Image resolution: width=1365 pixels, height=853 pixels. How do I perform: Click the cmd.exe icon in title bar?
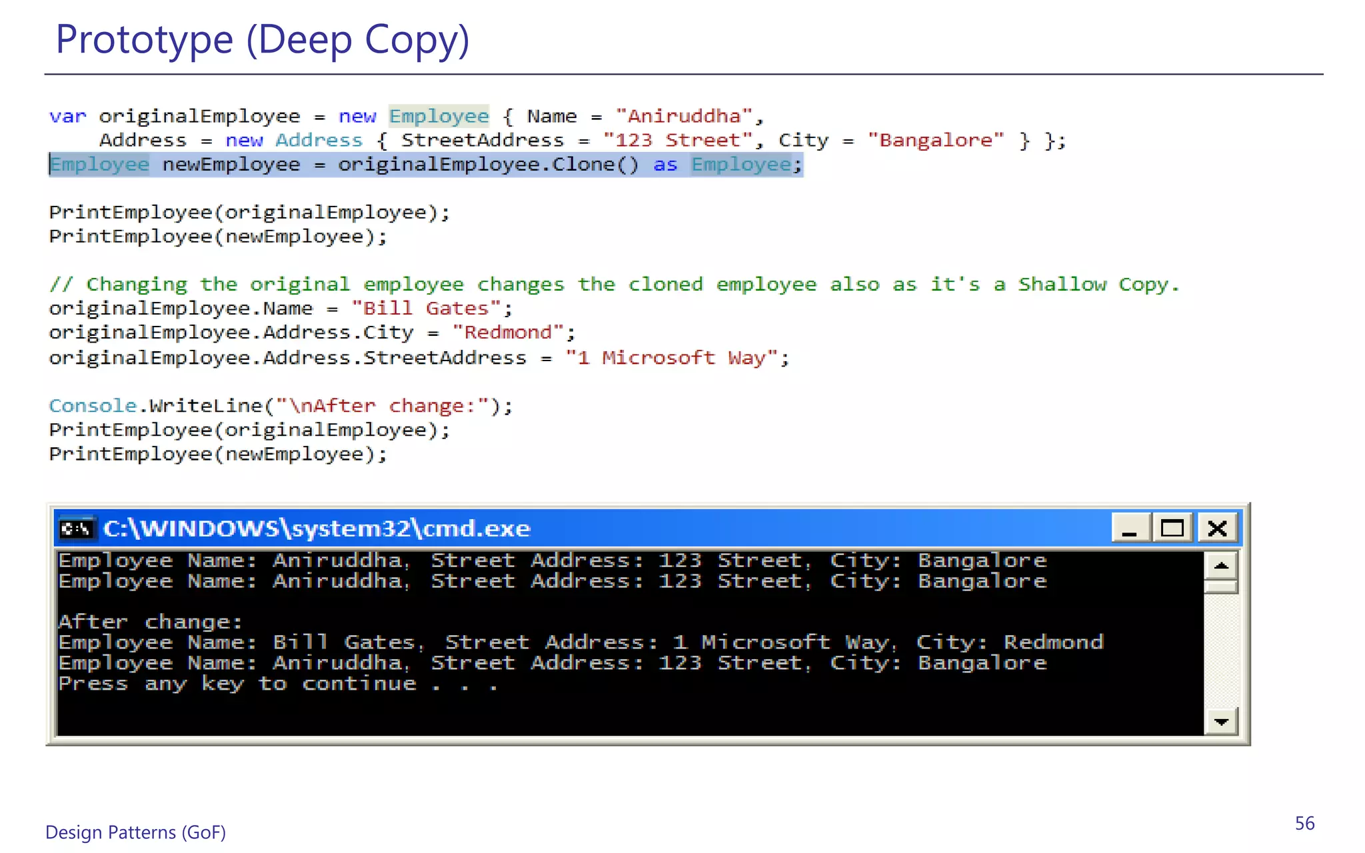[76, 529]
